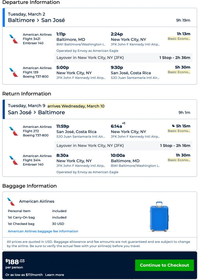Screen dimensions: 198x280
Task: Click American Airlines logo for Flight 139
Action: pos(14,72)
